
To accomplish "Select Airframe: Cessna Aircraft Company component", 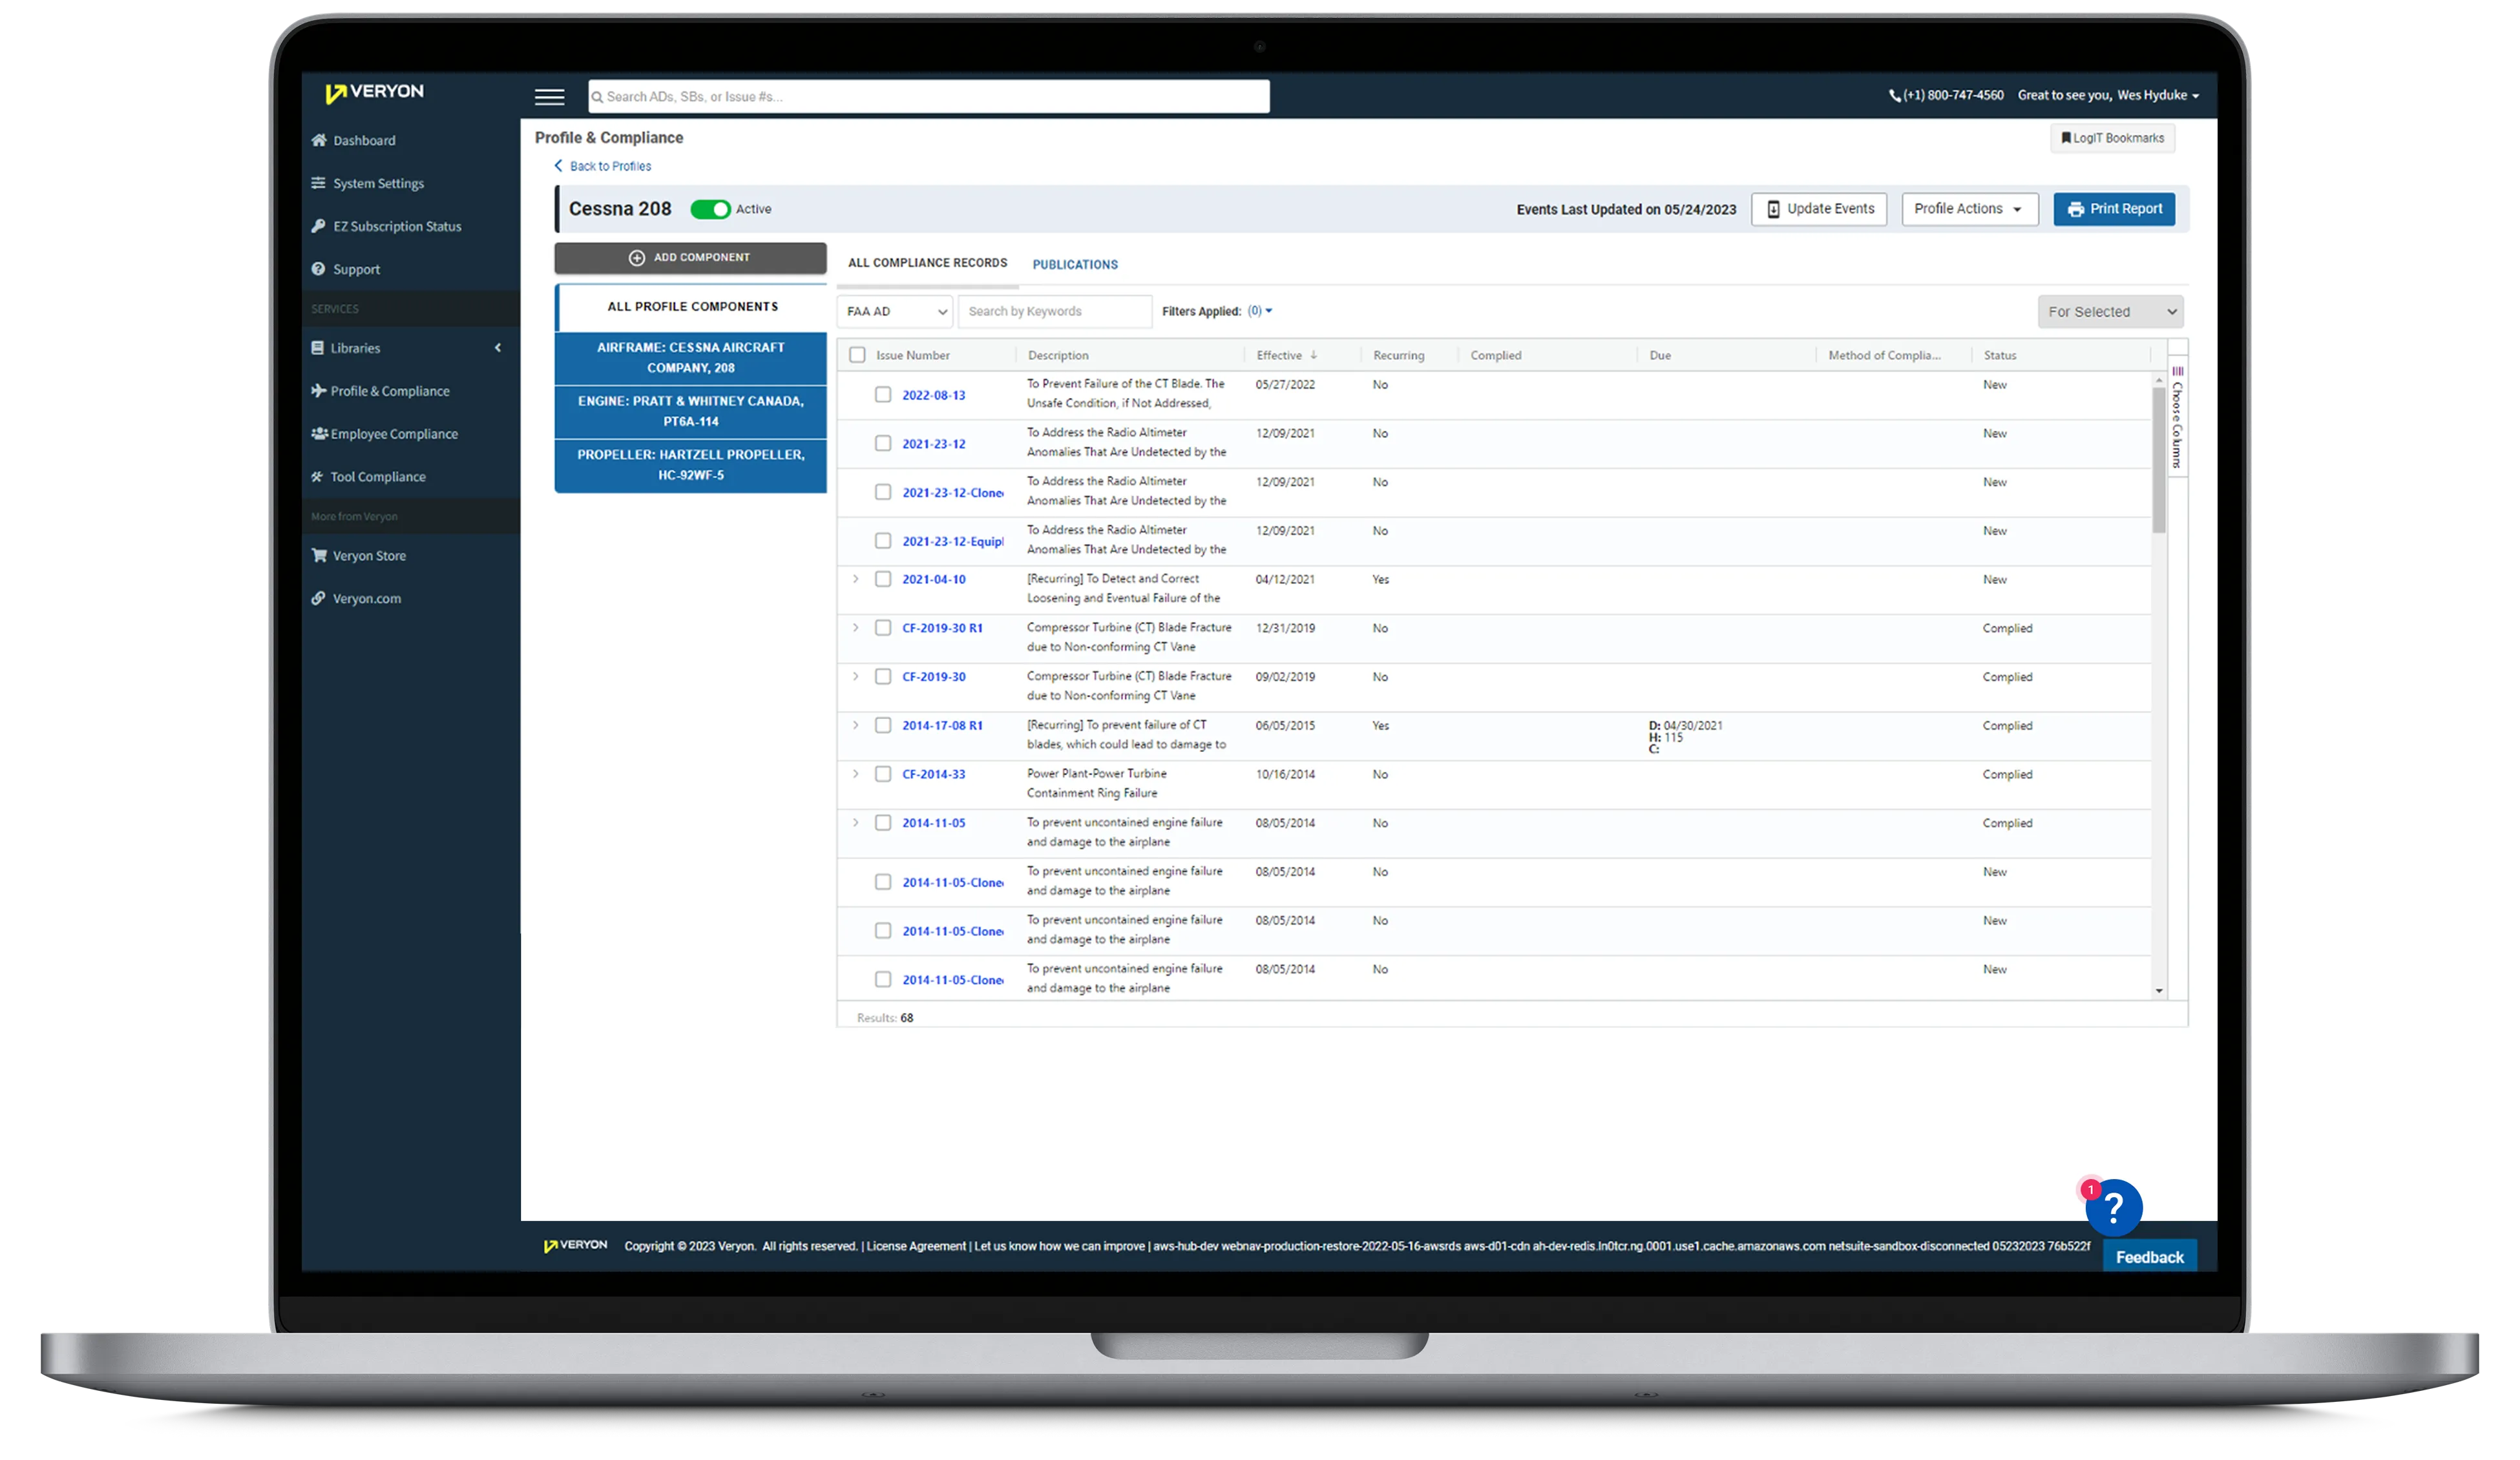I will point(691,358).
